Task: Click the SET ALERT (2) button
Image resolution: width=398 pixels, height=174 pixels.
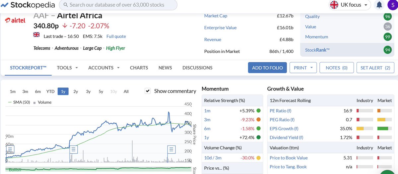Action: coord(375,68)
